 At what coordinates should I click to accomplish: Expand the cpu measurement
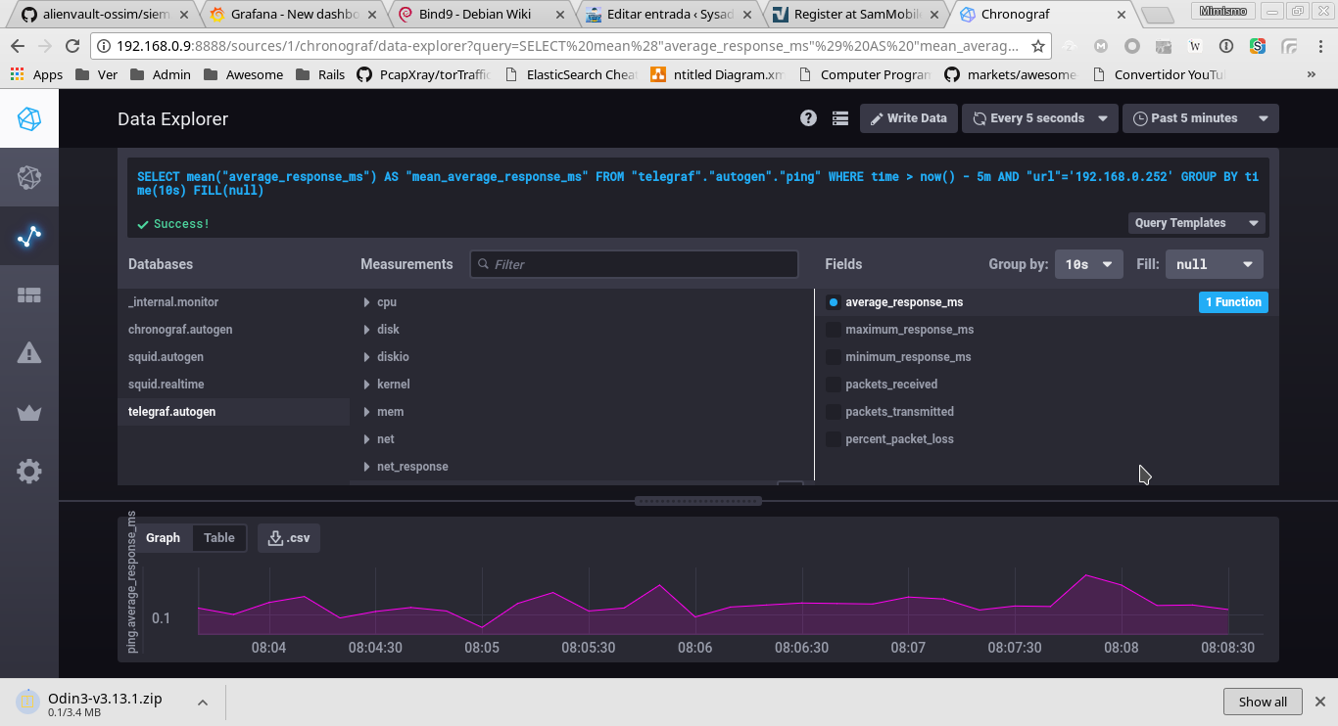pos(384,301)
